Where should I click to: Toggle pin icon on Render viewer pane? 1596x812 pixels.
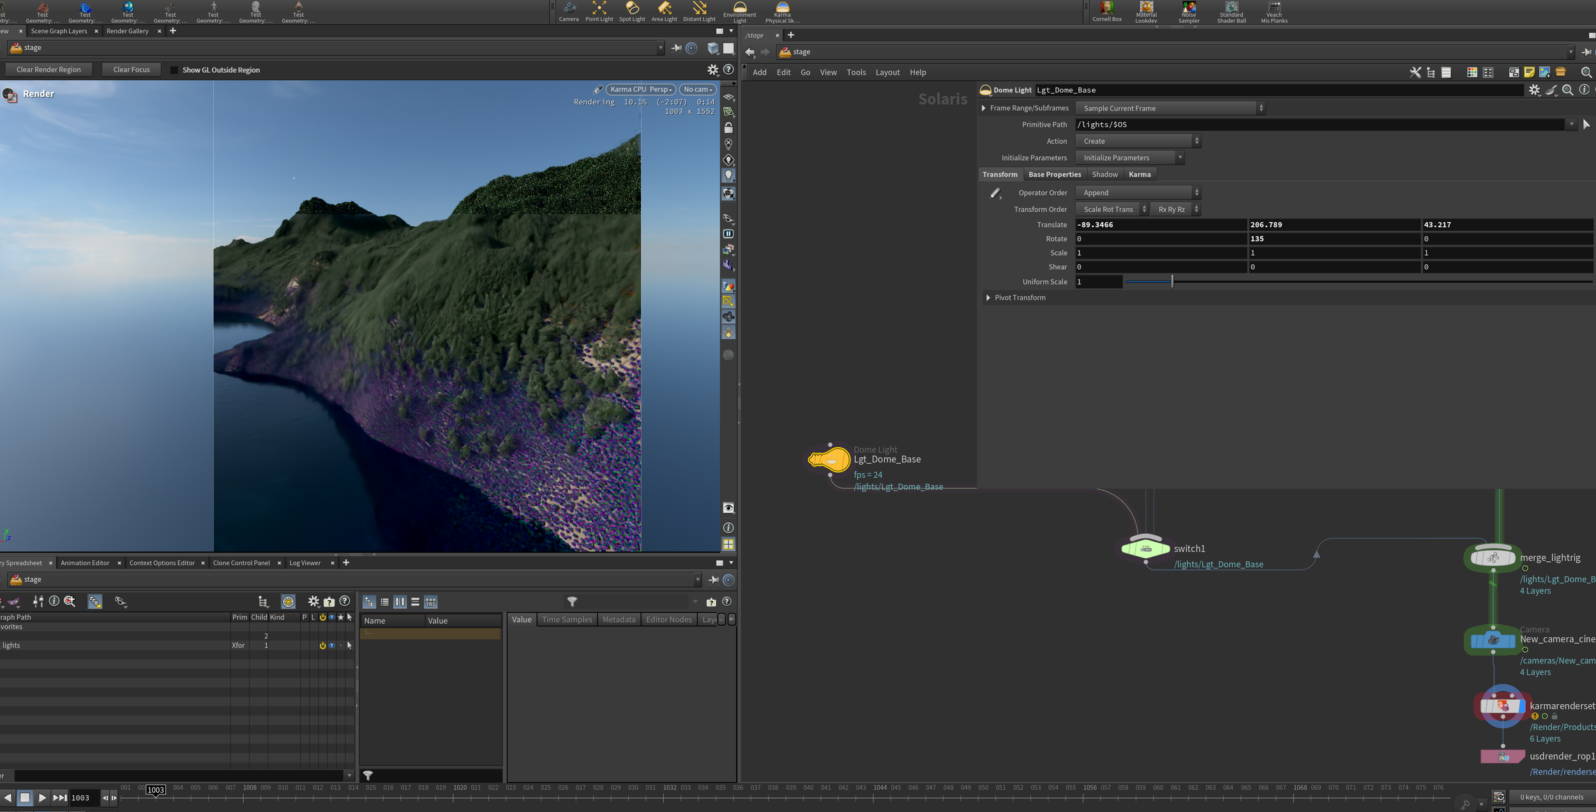(676, 48)
